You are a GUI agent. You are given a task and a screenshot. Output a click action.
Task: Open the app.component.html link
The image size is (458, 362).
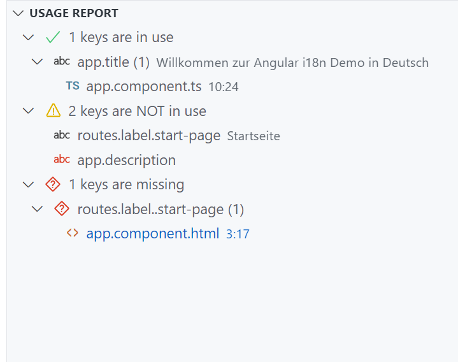click(152, 233)
